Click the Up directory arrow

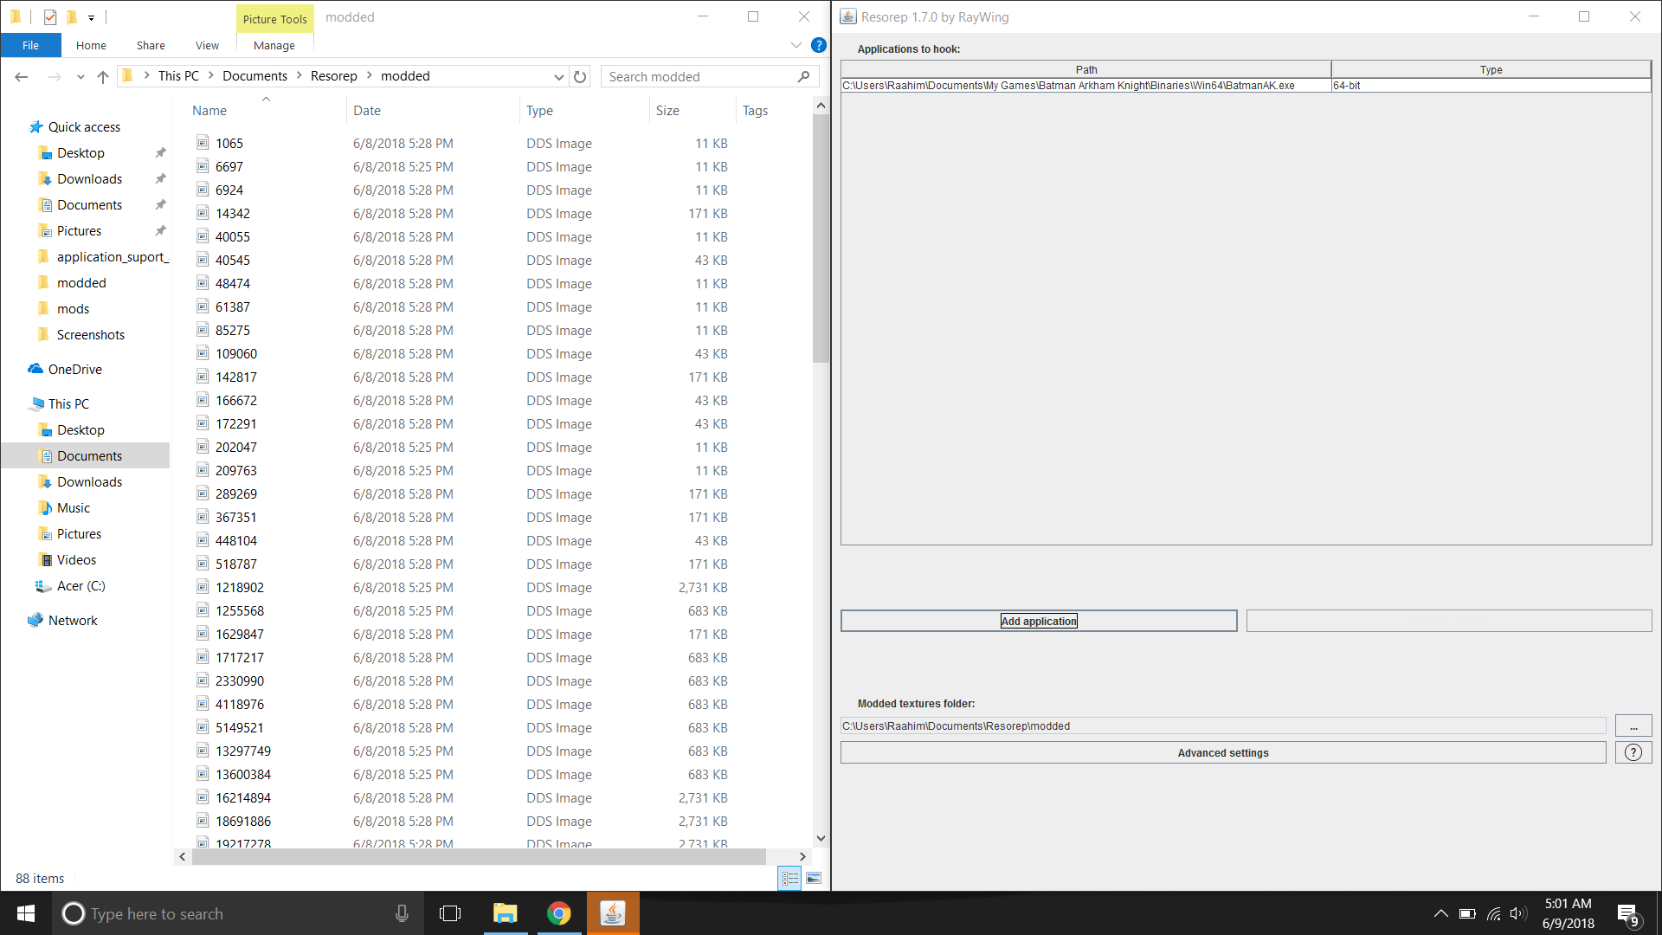tap(103, 76)
